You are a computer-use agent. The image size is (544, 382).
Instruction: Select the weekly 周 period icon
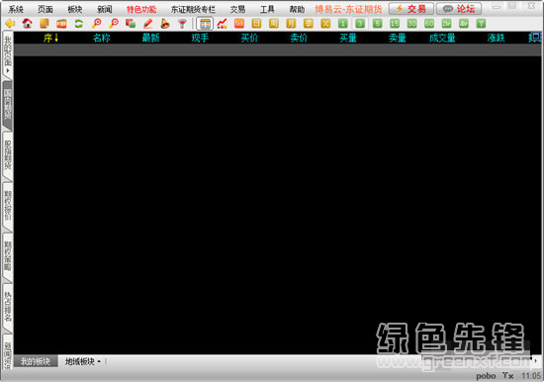click(274, 24)
